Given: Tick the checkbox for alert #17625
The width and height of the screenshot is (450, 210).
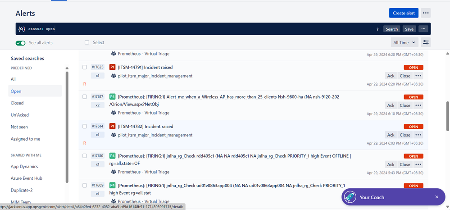Looking at the screenshot, I should [x=85, y=67].
